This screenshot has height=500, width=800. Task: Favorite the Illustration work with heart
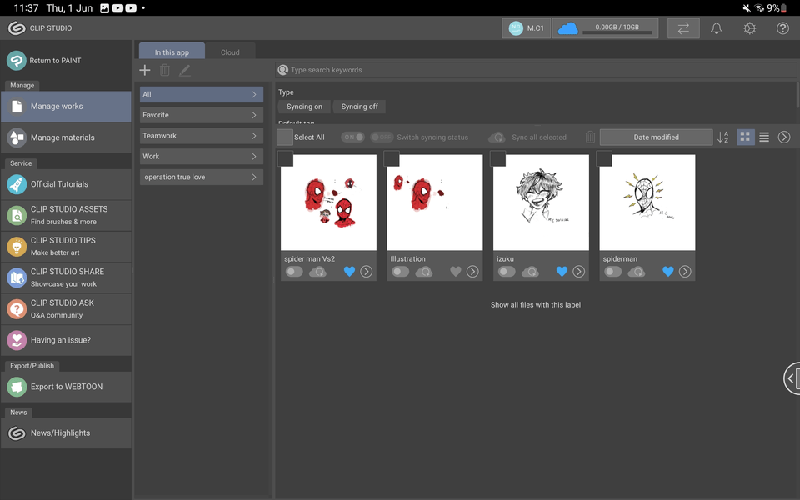(456, 272)
